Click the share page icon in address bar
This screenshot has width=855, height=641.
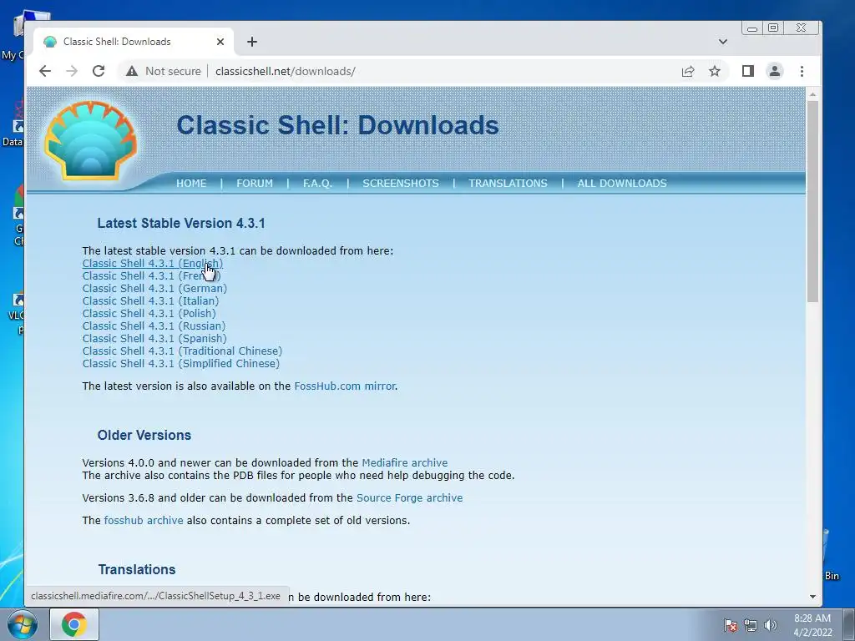click(x=688, y=72)
